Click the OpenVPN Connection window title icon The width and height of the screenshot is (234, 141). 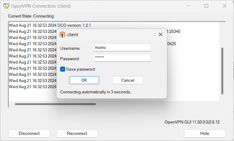pyautogui.click(x=6, y=6)
